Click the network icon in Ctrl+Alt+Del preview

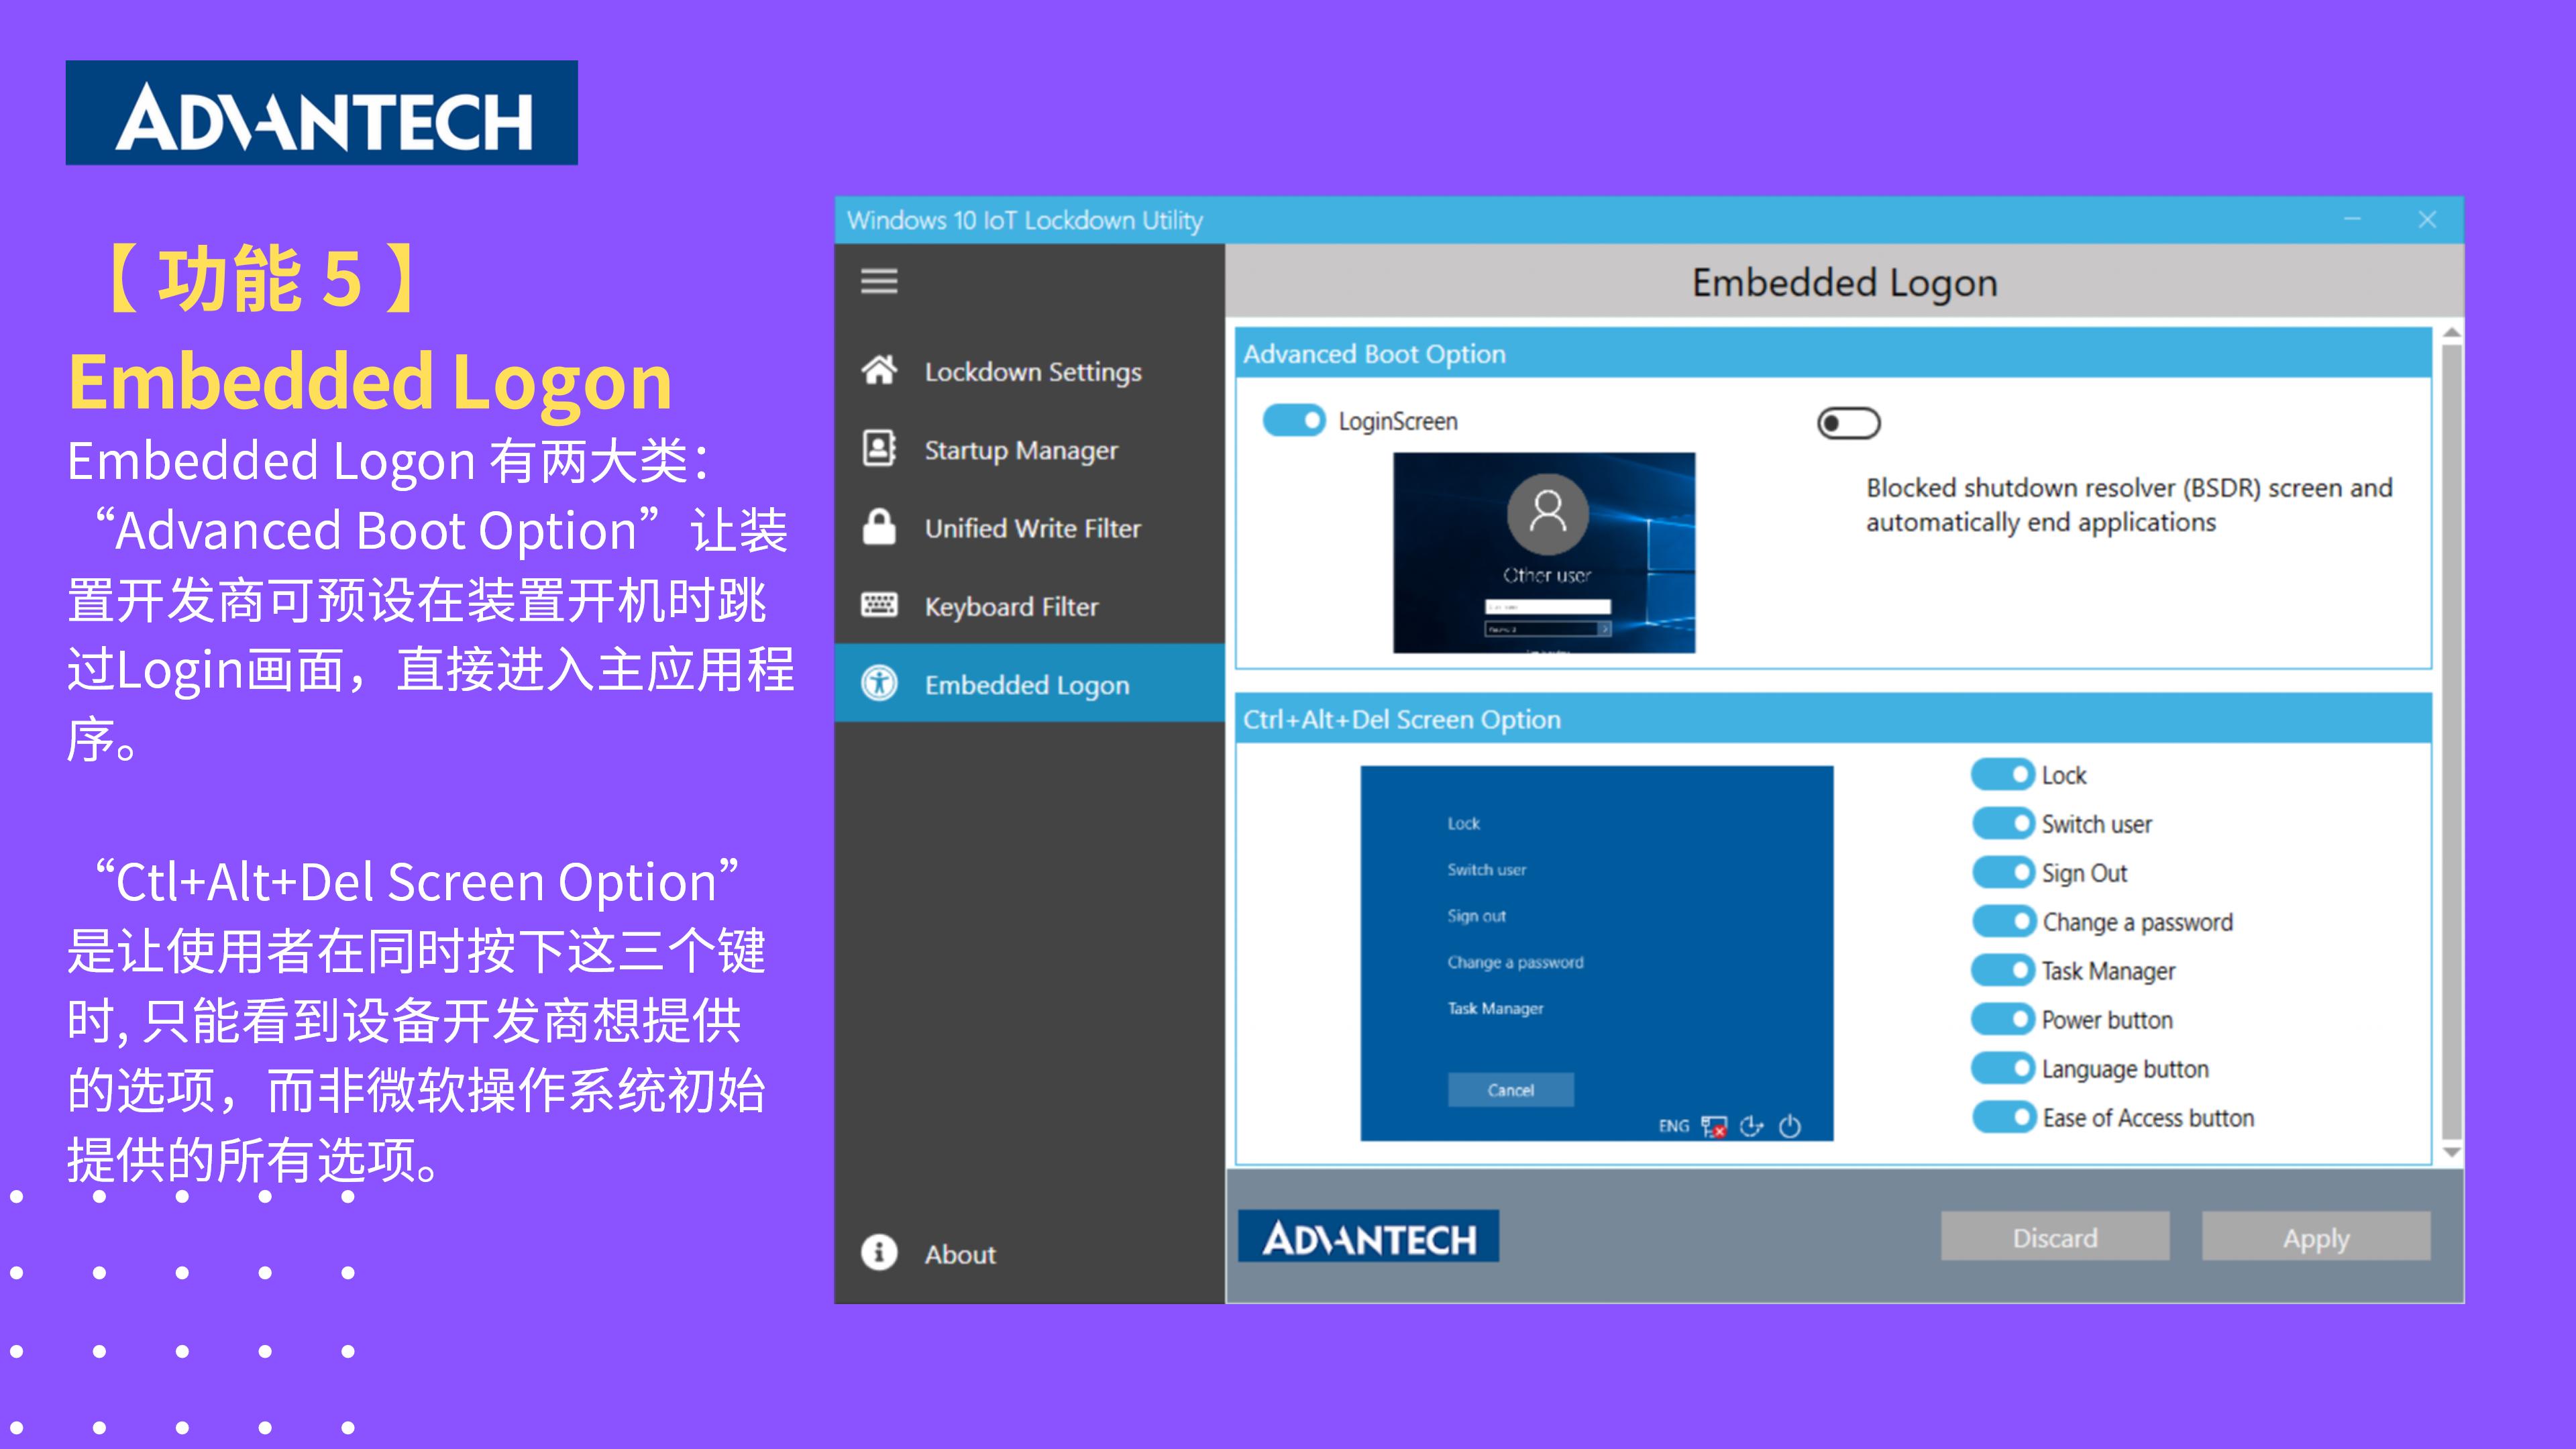[x=1714, y=1127]
